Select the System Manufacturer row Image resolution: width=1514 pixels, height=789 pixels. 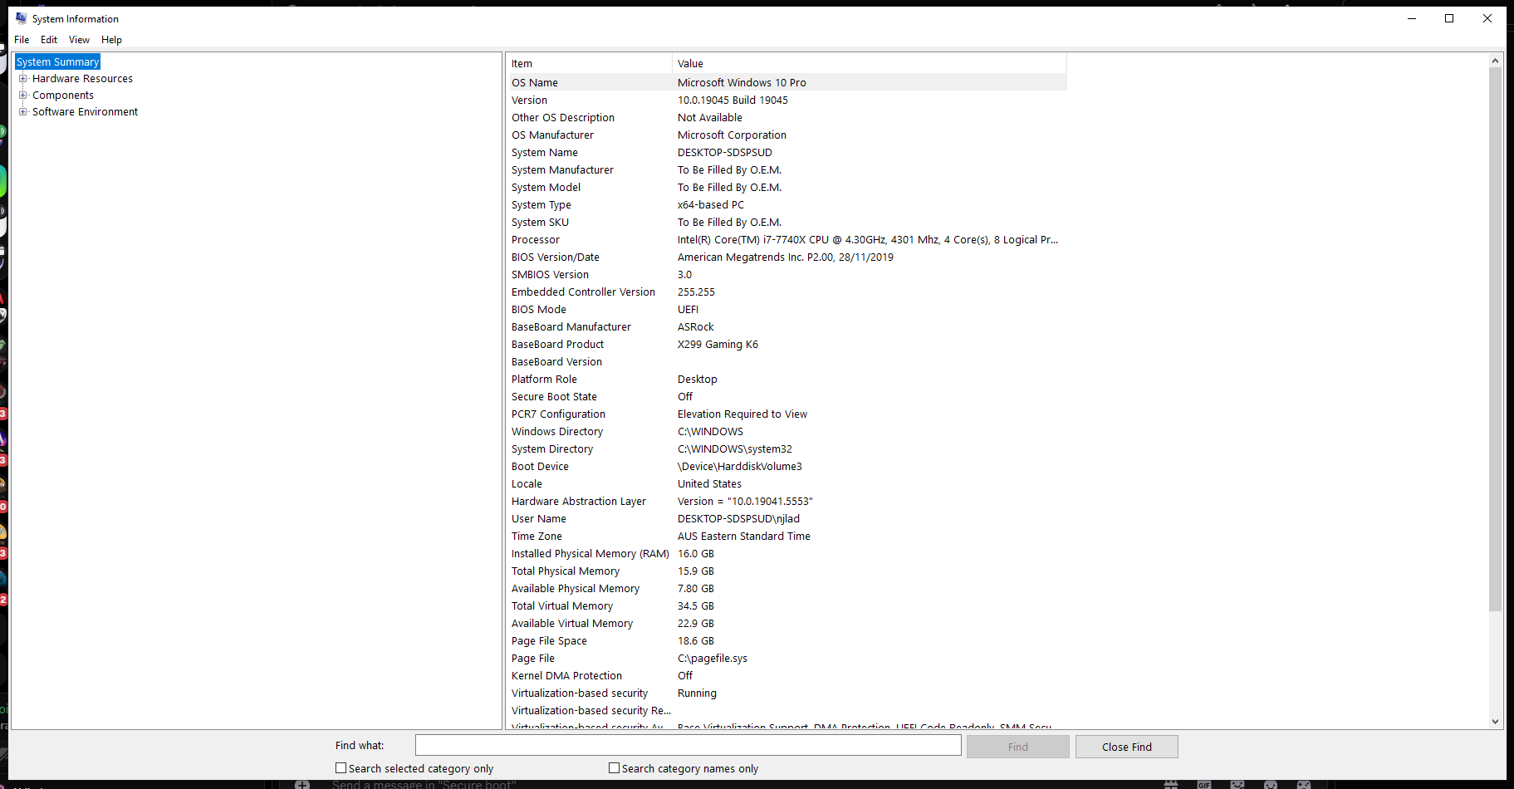pyautogui.click(x=788, y=170)
